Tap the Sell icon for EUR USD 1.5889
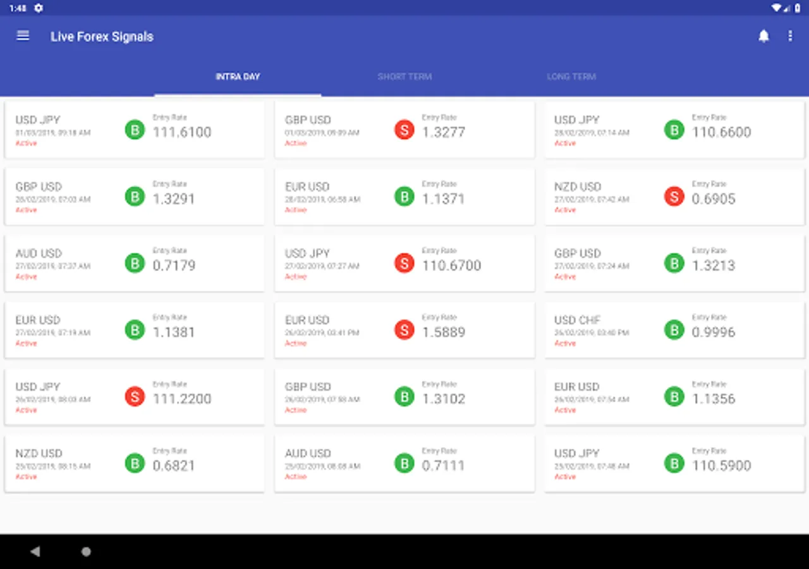This screenshot has width=809, height=569. [404, 330]
